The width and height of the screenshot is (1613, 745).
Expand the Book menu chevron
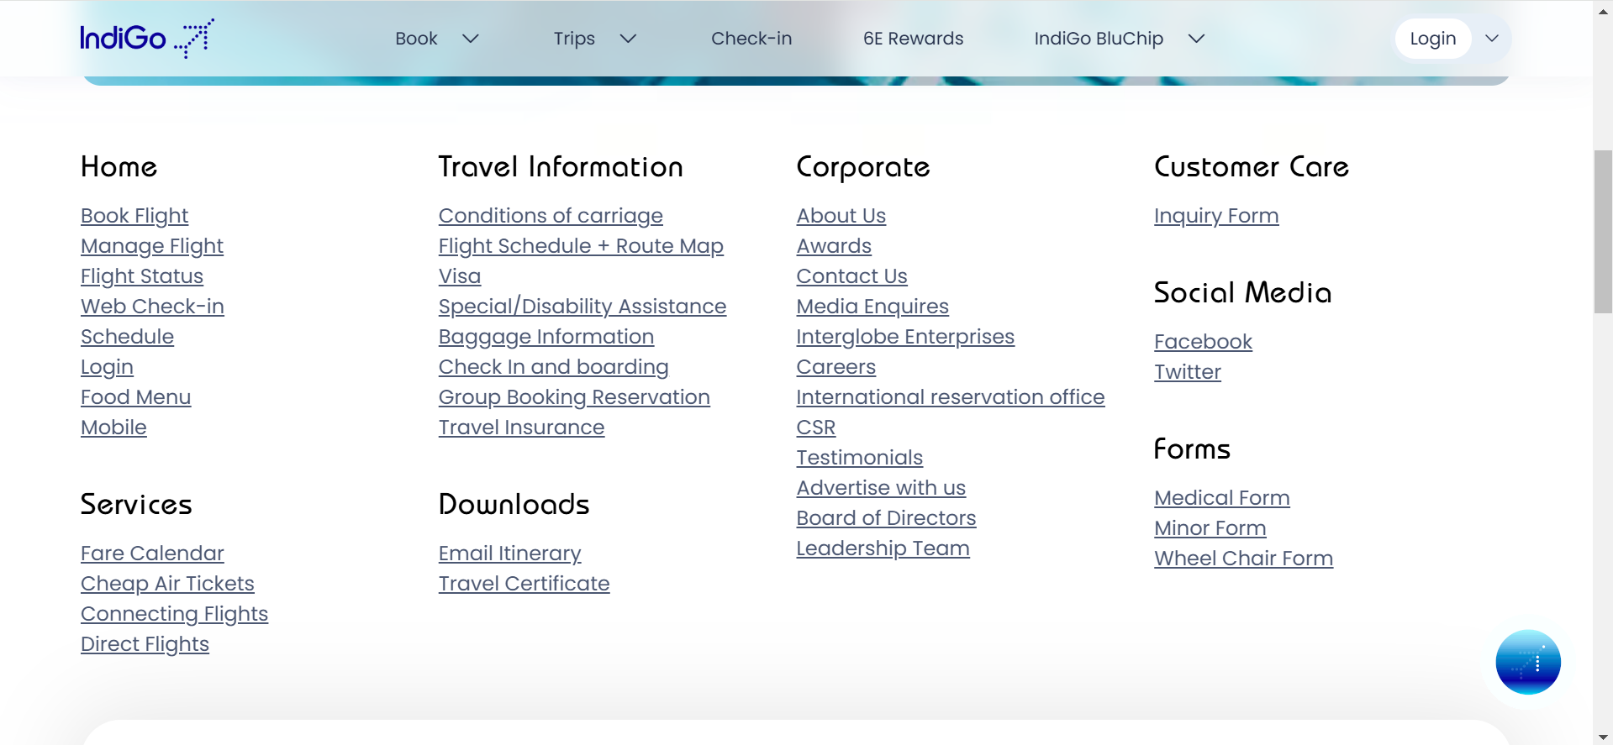coord(471,39)
